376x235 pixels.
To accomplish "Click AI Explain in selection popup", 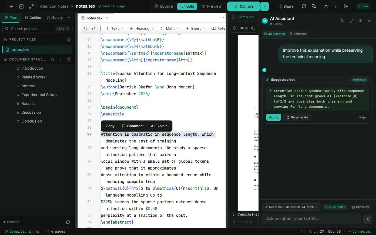I will (x=159, y=126).
